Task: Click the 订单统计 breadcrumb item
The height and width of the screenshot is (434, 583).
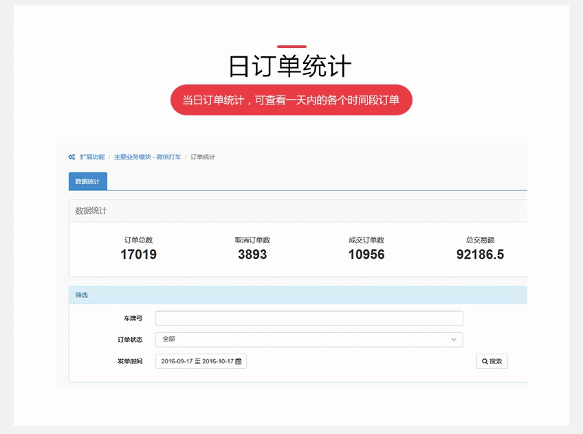Action: click(x=202, y=157)
